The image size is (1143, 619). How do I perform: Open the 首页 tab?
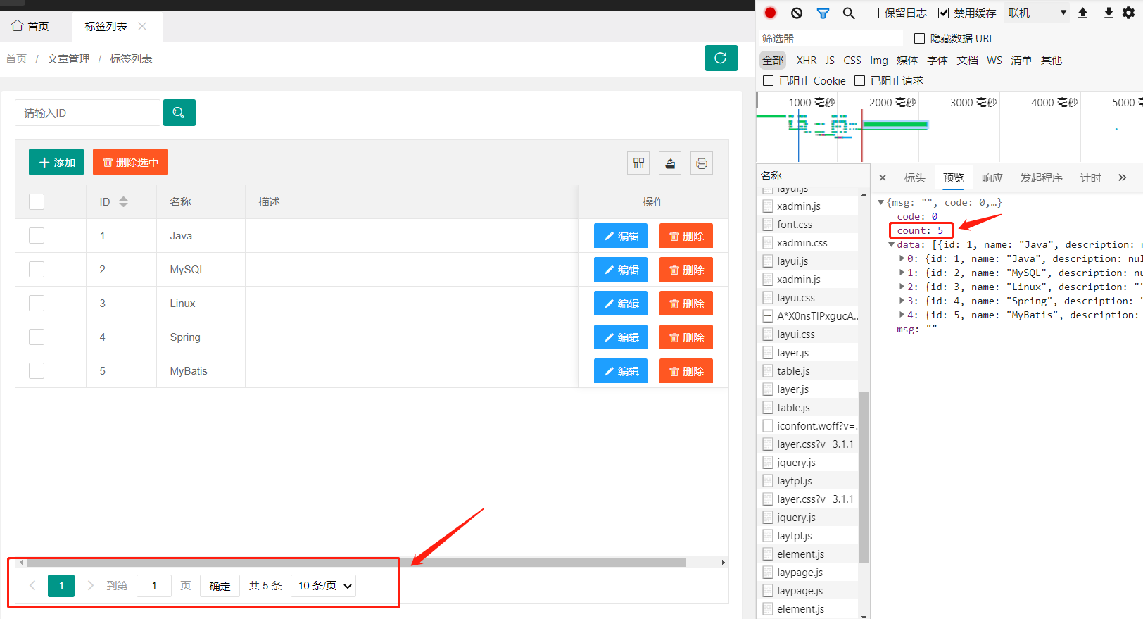(31, 26)
